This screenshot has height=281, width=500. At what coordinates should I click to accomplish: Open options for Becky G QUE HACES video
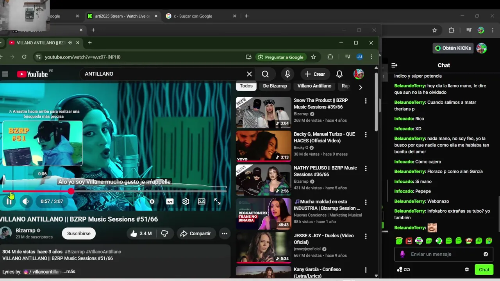pyautogui.click(x=366, y=135)
